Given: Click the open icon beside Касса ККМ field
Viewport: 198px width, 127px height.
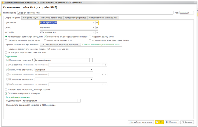Looking at the screenshot, I should coord(97,32).
